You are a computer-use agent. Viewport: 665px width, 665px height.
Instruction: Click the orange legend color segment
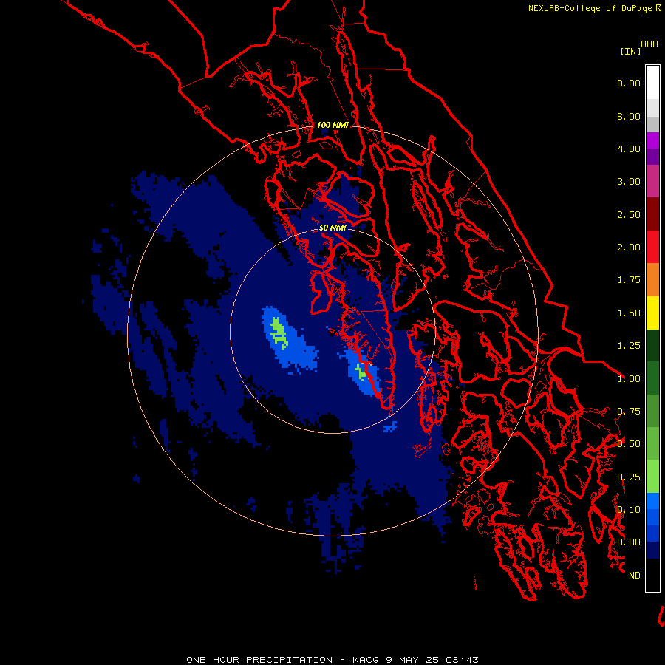(652, 279)
